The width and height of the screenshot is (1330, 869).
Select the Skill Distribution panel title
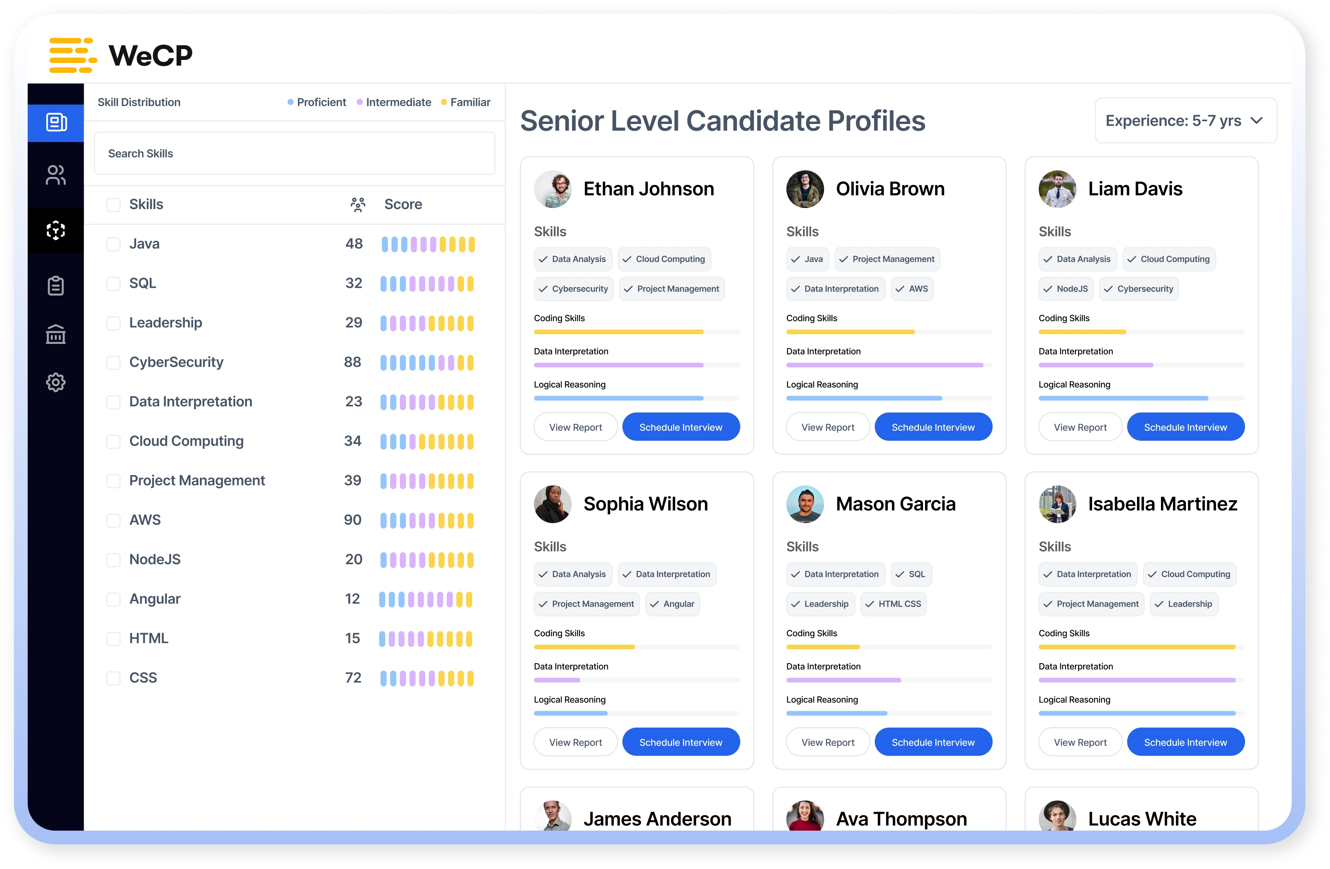pyautogui.click(x=139, y=102)
